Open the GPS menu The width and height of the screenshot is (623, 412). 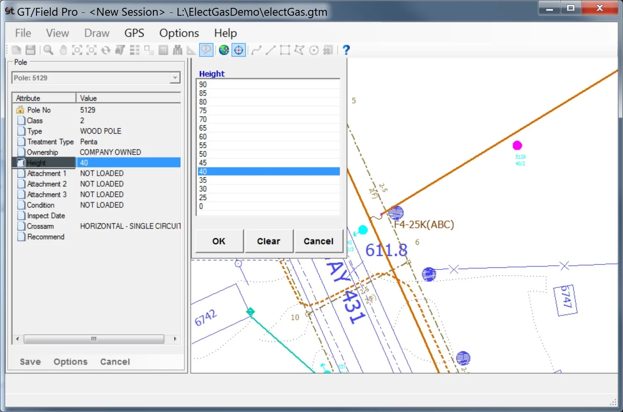pos(134,33)
